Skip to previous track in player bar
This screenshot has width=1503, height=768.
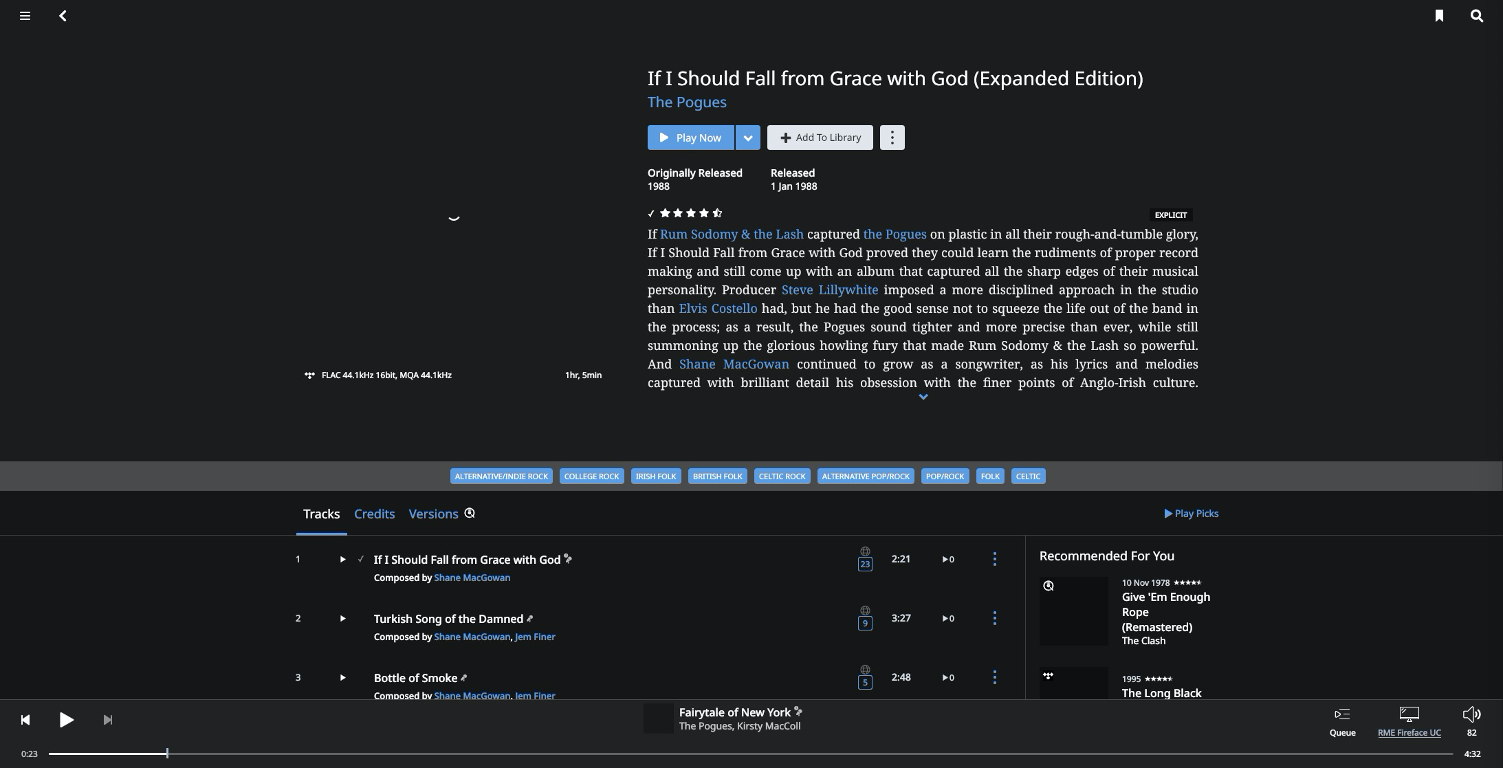point(25,720)
